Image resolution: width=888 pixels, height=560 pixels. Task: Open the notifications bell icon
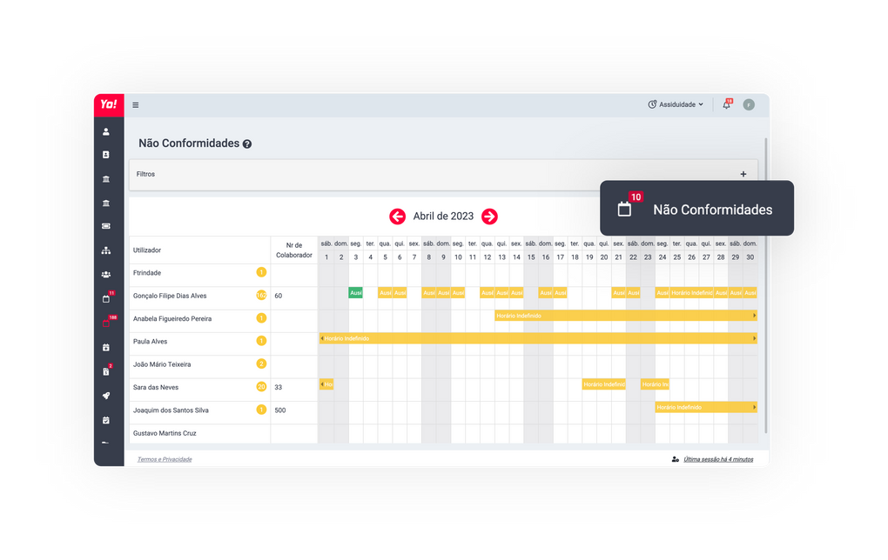pos(726,105)
